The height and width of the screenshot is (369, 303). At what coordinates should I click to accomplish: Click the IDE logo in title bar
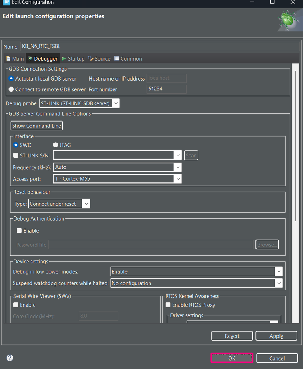6,2
